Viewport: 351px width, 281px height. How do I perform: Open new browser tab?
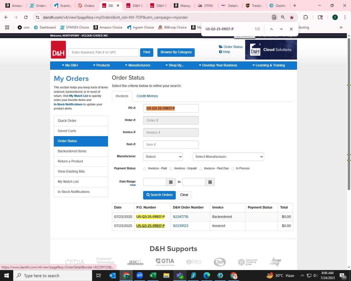pyautogui.click(x=295, y=5)
